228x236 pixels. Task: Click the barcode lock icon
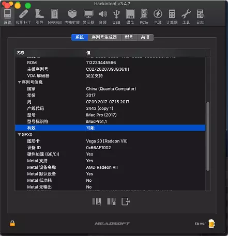pos(111,201)
